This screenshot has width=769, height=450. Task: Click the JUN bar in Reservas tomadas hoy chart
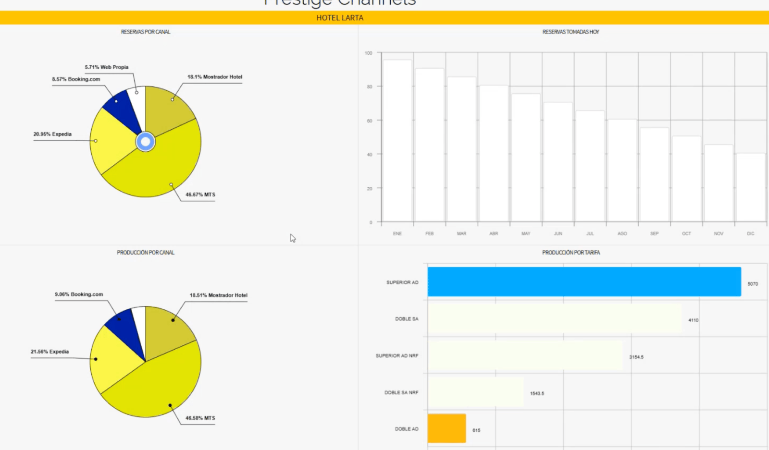tap(558, 162)
